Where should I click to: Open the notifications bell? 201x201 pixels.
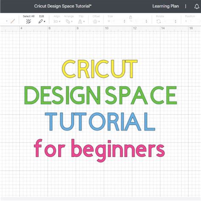[197, 6]
